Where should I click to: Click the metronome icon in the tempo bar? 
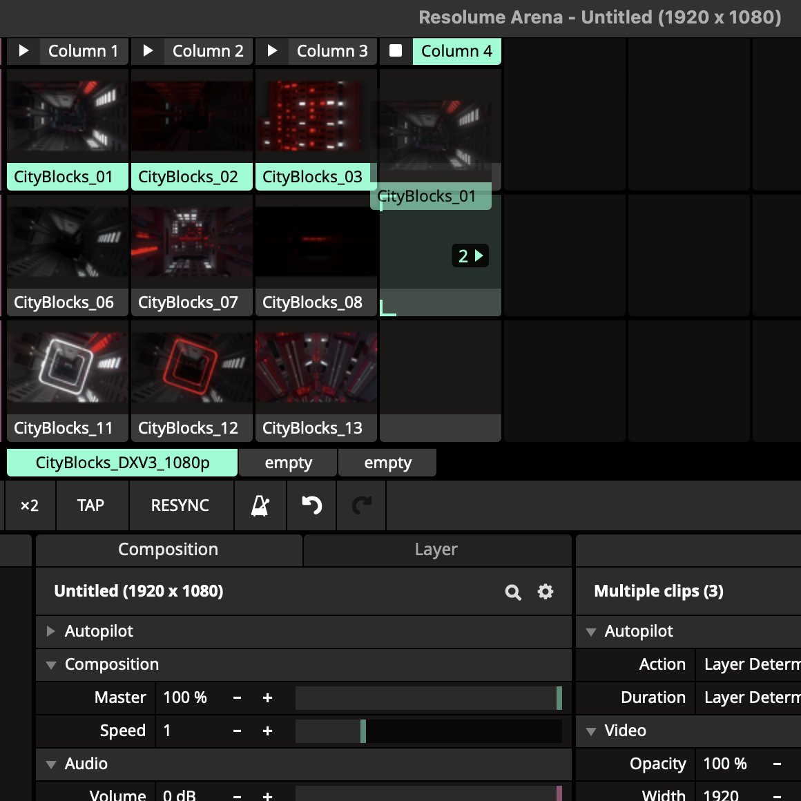[x=260, y=505]
